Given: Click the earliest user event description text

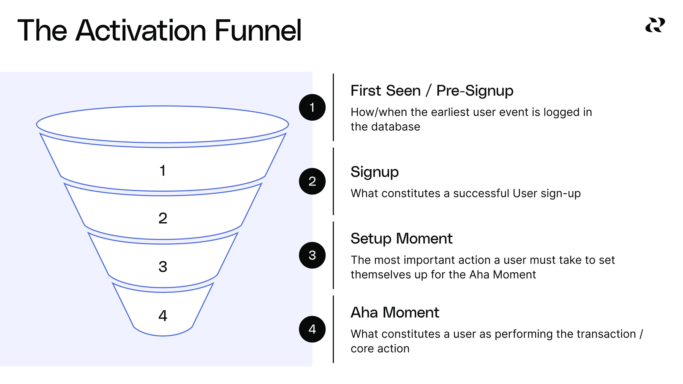Looking at the screenshot, I should pyautogui.click(x=471, y=119).
